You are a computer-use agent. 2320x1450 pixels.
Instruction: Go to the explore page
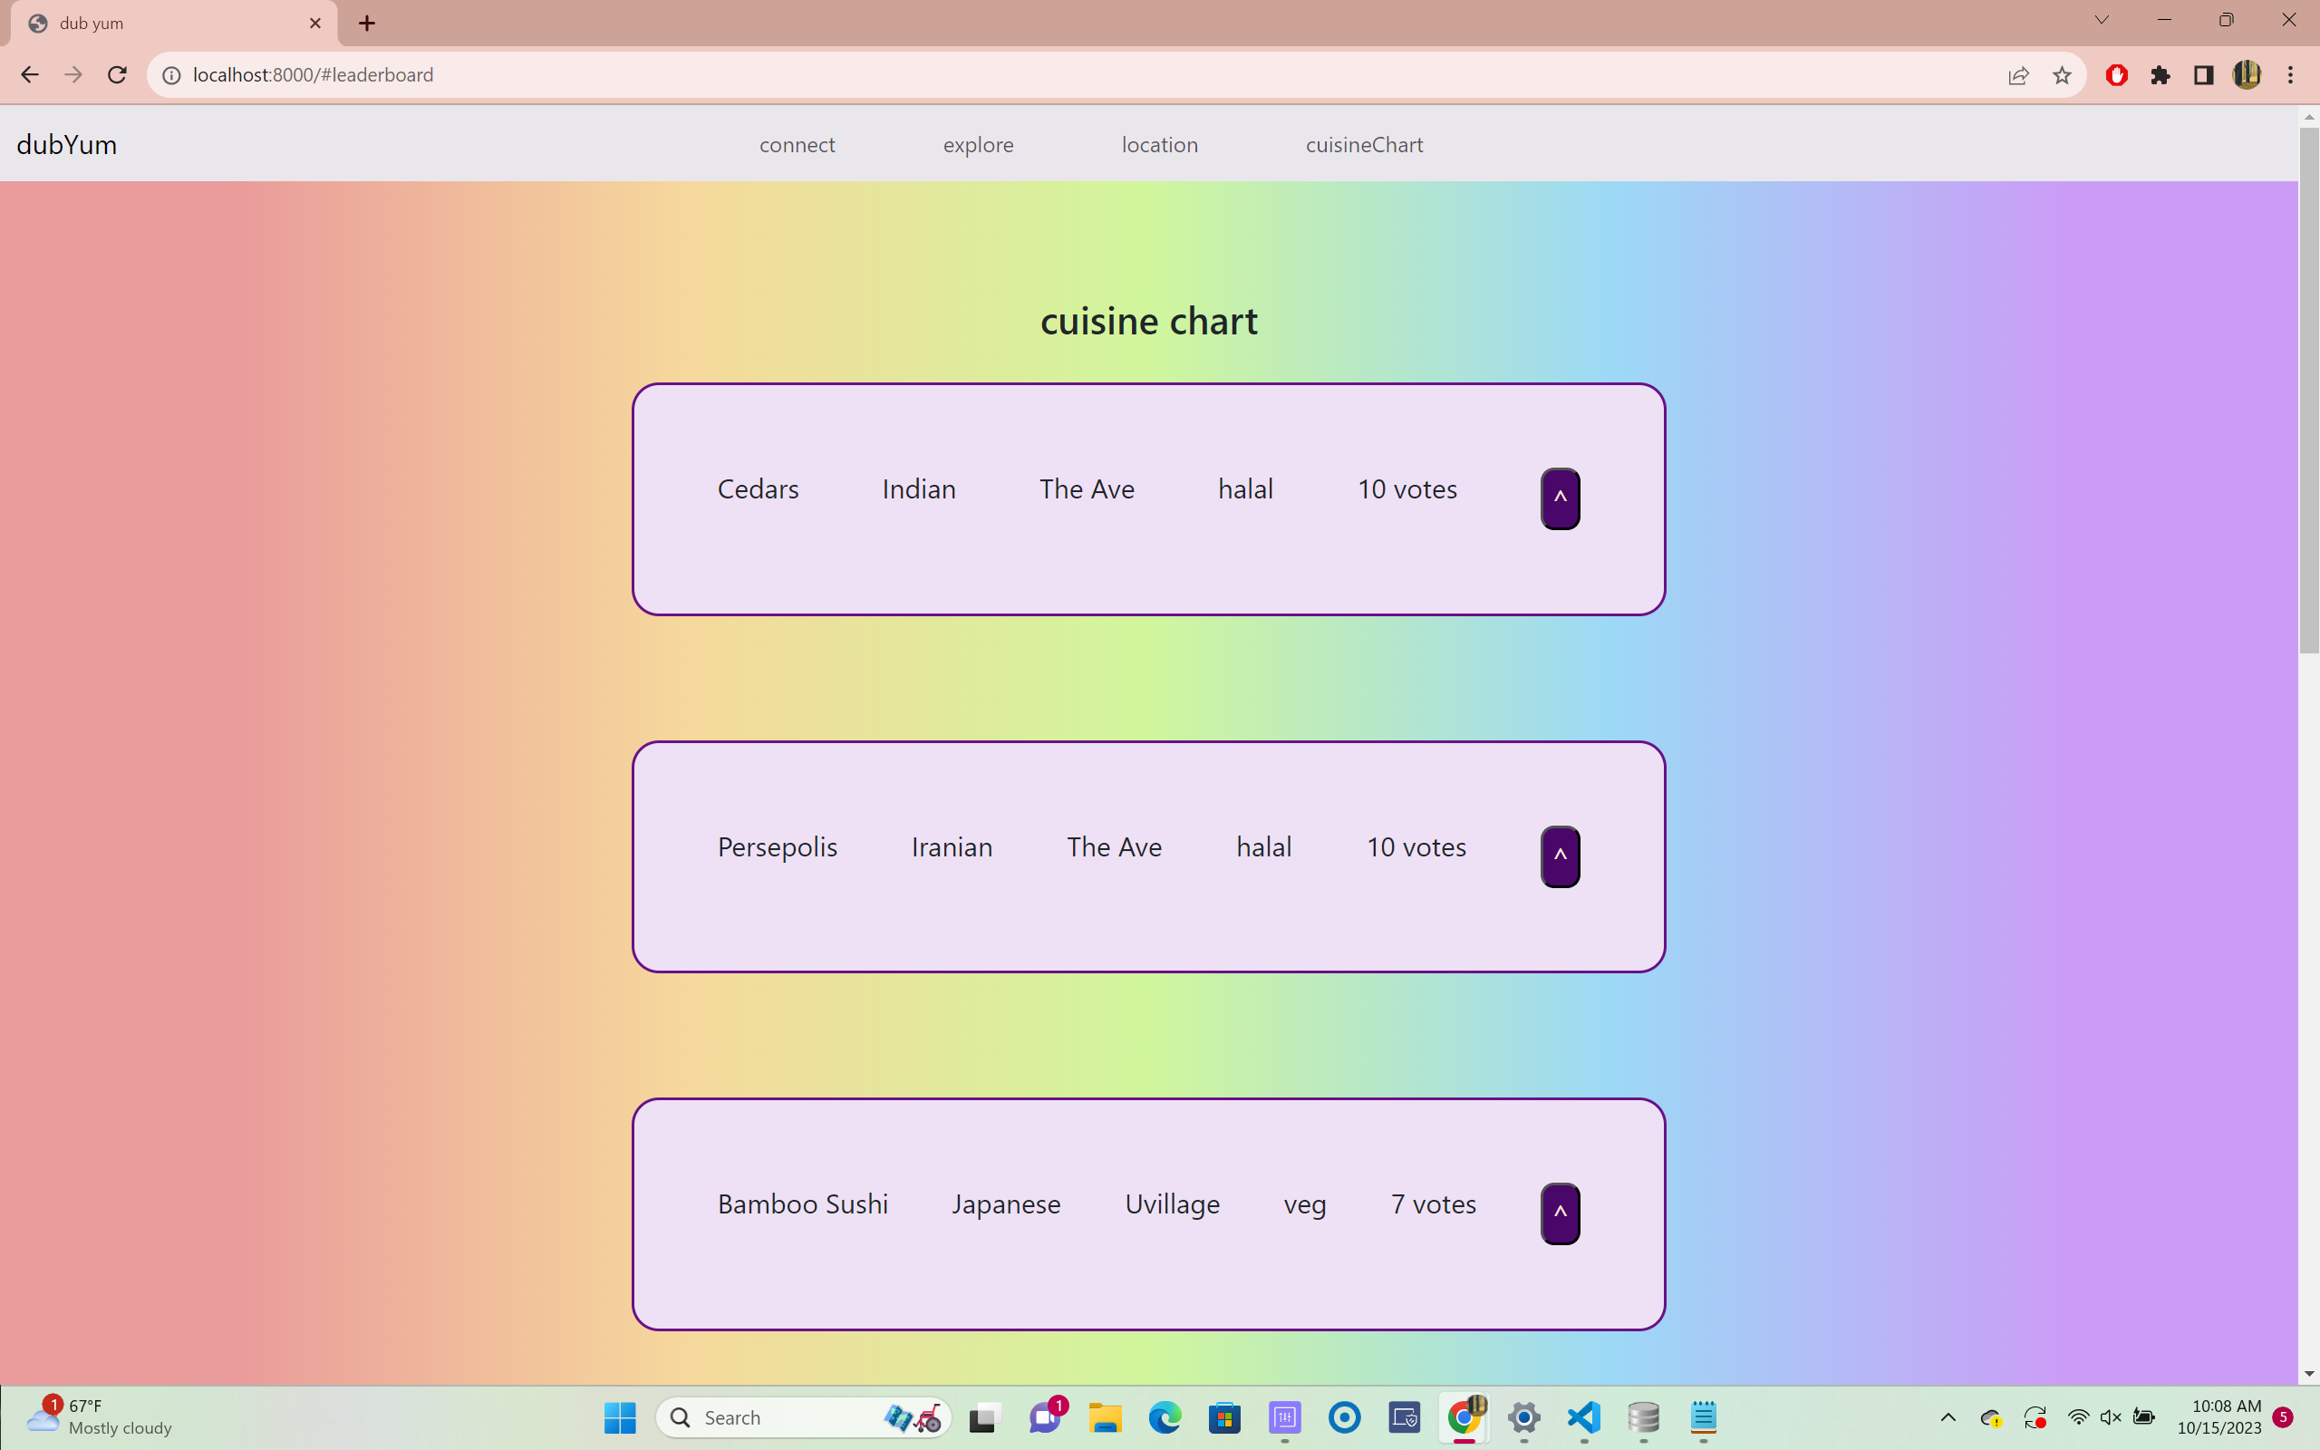click(x=978, y=145)
